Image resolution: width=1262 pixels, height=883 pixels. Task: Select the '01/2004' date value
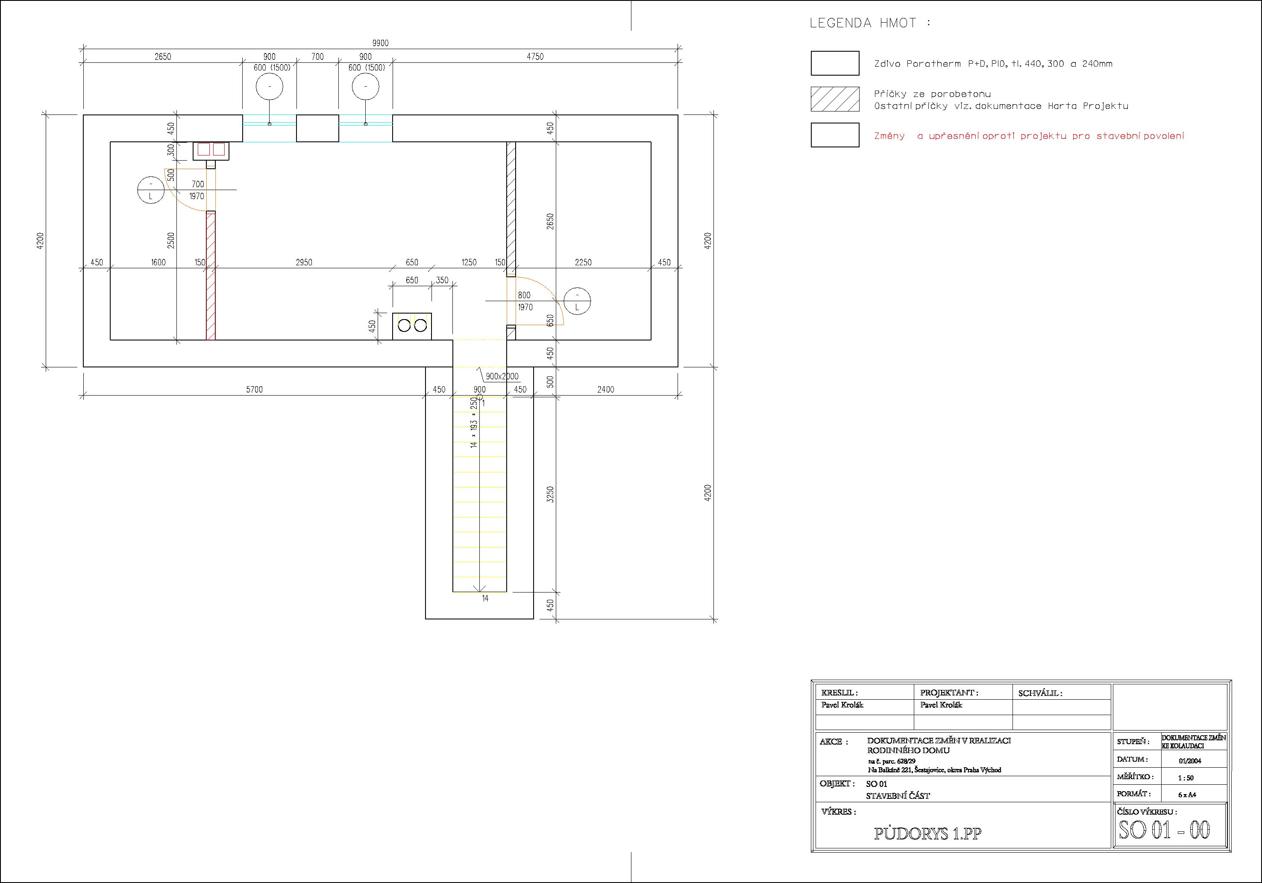point(1190,761)
